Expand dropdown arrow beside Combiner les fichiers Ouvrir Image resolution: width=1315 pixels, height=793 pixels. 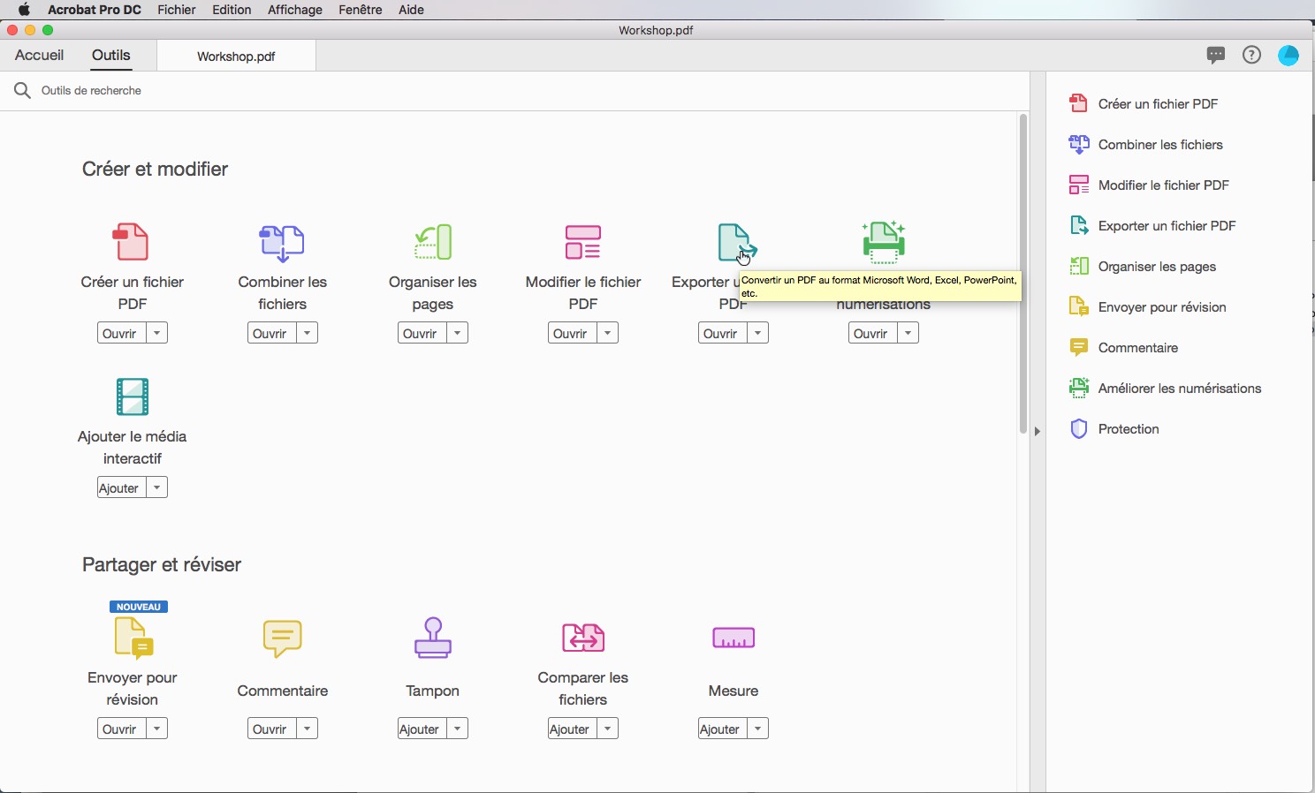click(307, 333)
